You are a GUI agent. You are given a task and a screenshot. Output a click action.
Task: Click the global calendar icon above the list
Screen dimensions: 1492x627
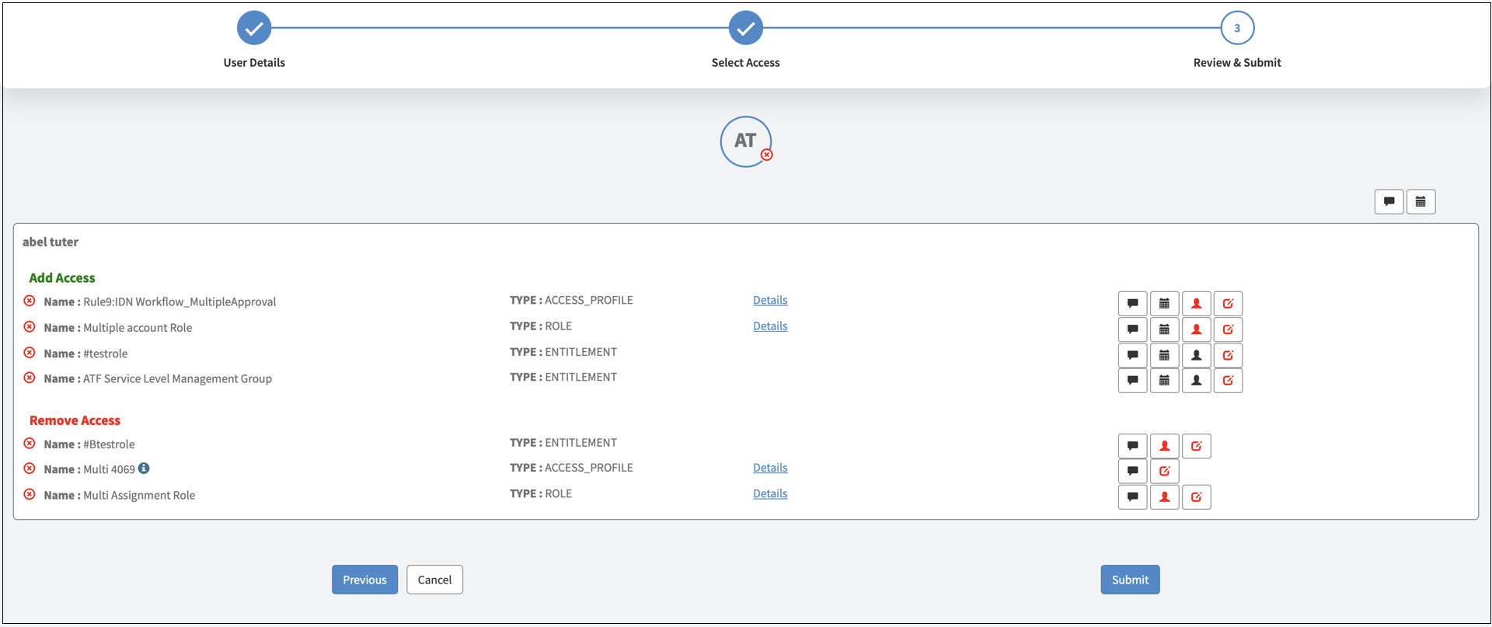1421,202
